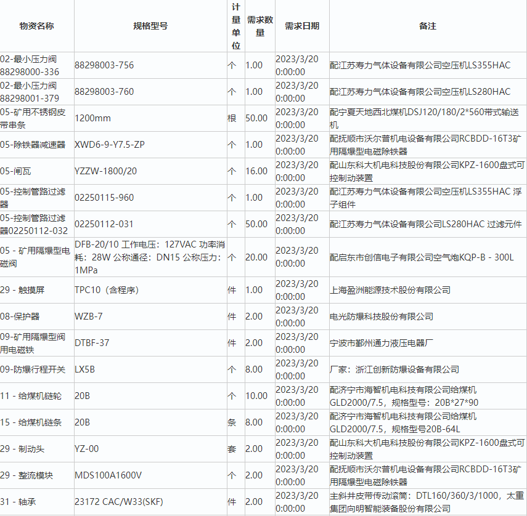
Task: Click remark 上海盈洲能源技术股份有限公司
Action: 428,290
